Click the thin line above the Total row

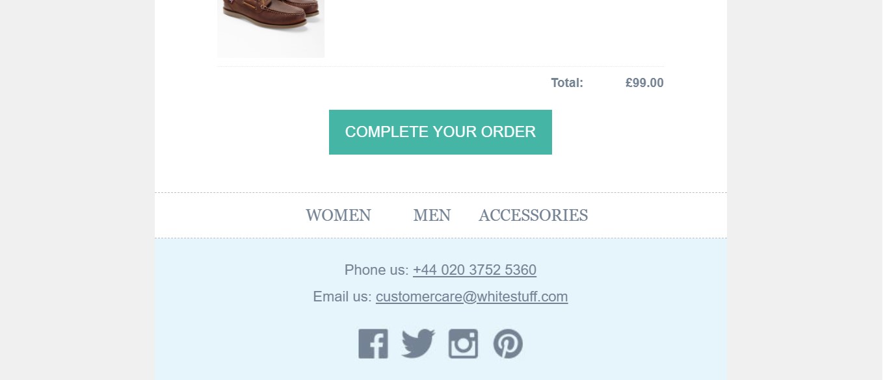coord(441,66)
